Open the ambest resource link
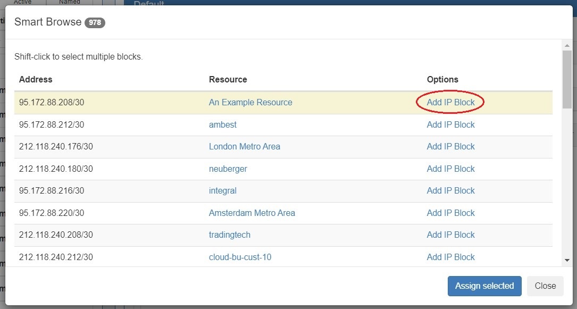577x309 pixels. pyautogui.click(x=223, y=124)
